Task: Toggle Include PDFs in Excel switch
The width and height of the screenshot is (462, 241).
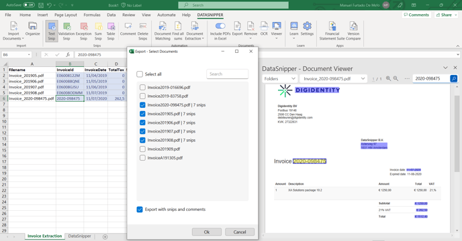Action: (220, 26)
